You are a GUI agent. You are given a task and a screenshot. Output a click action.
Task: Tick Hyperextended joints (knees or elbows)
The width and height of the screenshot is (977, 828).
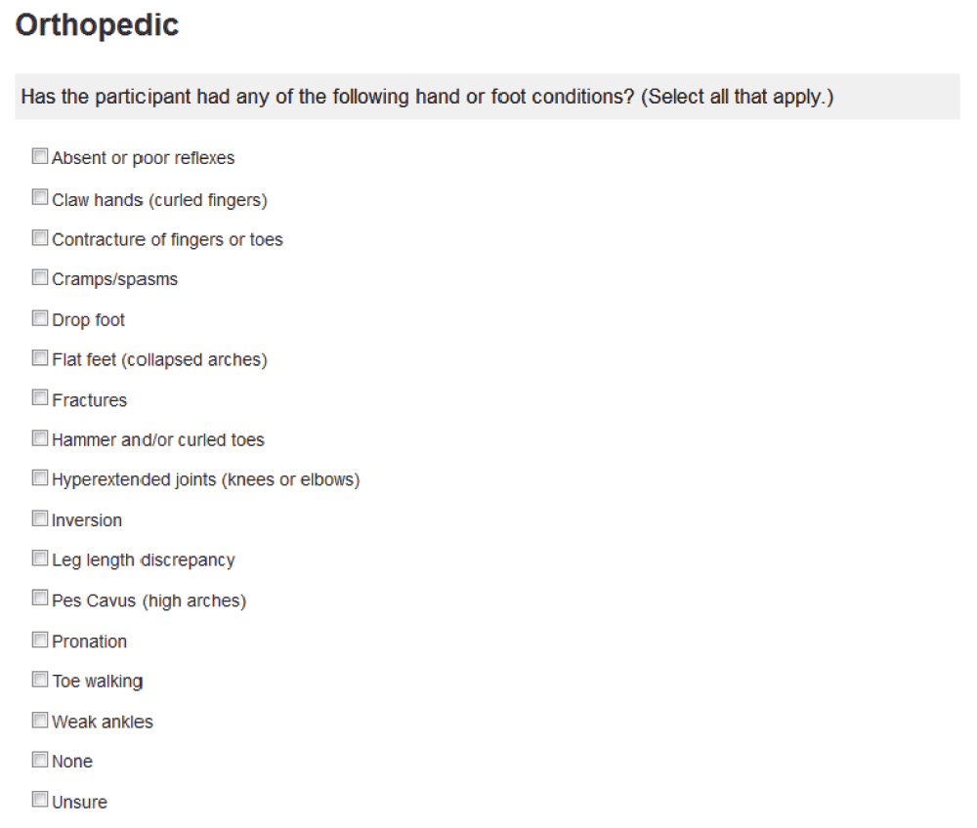pyautogui.click(x=40, y=477)
